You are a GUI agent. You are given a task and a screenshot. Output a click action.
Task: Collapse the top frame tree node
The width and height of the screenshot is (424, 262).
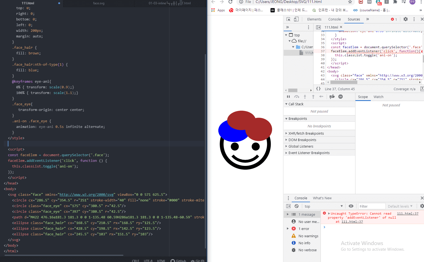point(286,35)
